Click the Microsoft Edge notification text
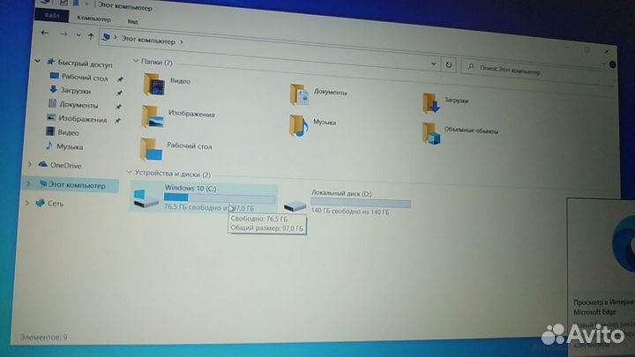Viewport: 635px width, 357px height. [x=603, y=308]
